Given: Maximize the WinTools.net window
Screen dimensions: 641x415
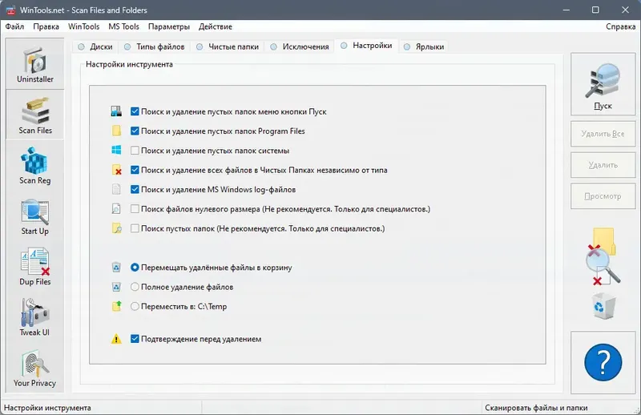Looking at the screenshot, I should click(595, 10).
